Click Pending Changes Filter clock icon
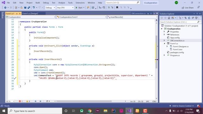The height and width of the screenshot is (114, 203). [180, 18]
